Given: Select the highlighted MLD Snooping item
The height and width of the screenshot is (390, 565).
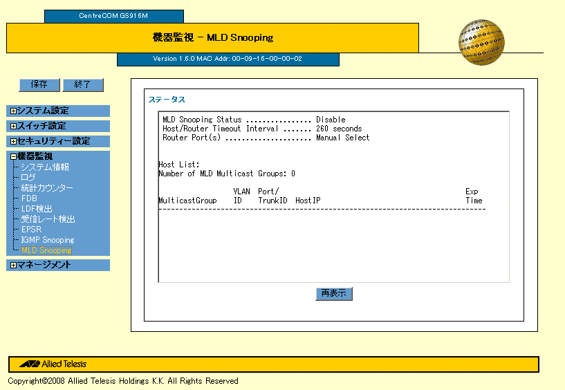Looking at the screenshot, I should click(x=46, y=250).
